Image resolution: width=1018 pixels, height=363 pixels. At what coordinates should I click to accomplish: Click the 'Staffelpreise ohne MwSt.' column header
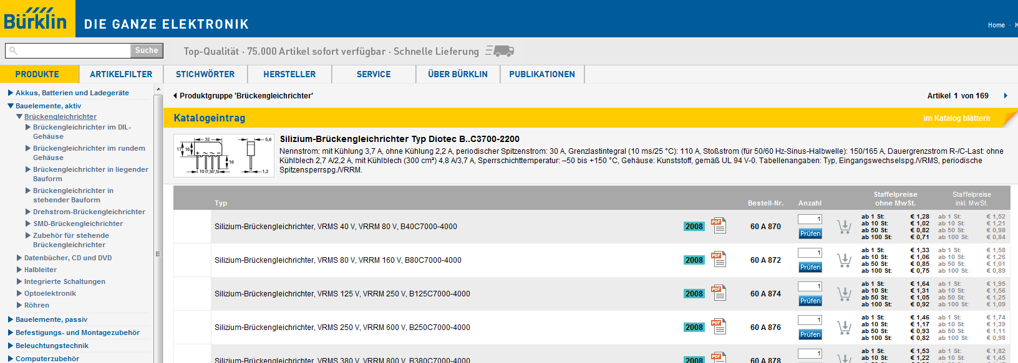pyautogui.click(x=895, y=199)
